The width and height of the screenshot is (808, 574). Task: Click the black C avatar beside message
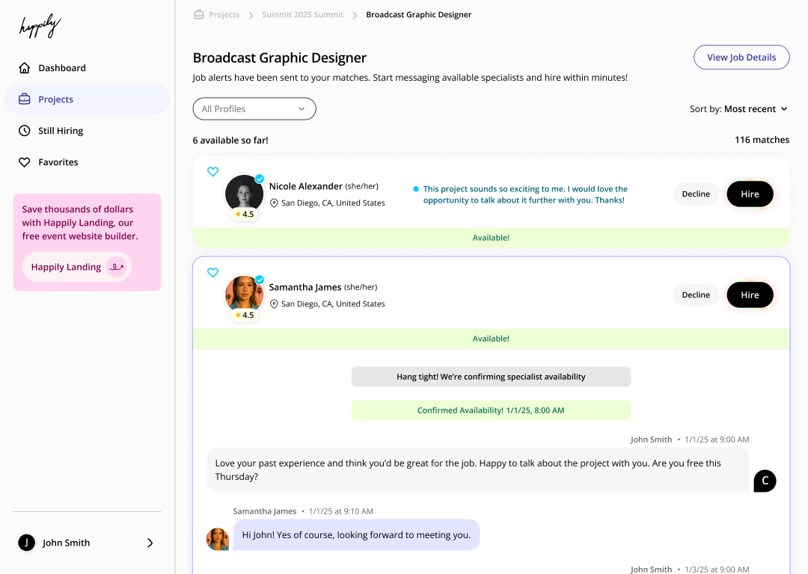pos(765,481)
